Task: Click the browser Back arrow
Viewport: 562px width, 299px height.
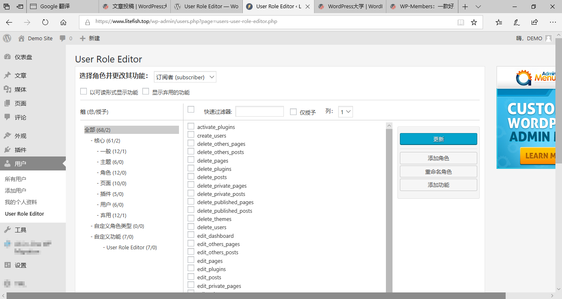Action: [x=9, y=22]
